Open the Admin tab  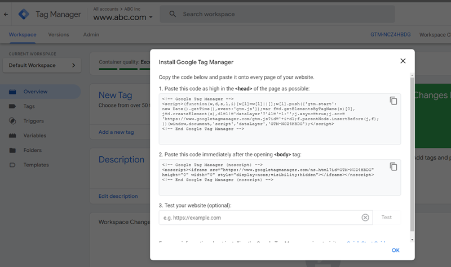point(91,34)
